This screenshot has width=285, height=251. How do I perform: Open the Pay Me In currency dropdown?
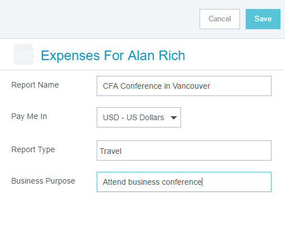click(139, 117)
